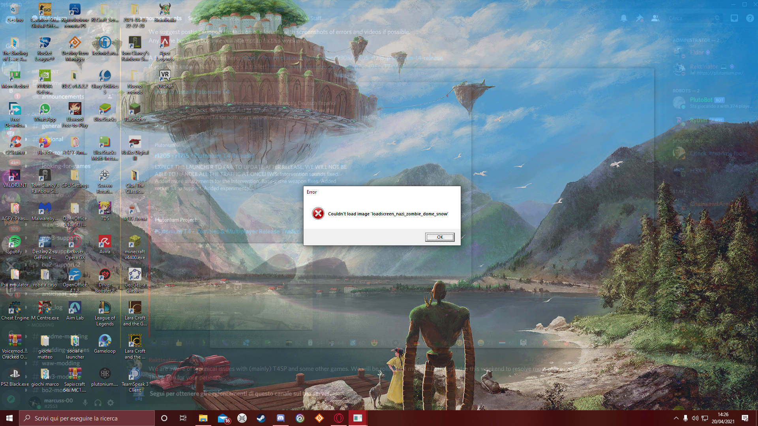Select the VRChat desktop shortcut
Screen dimensions: 758x426
point(165,79)
